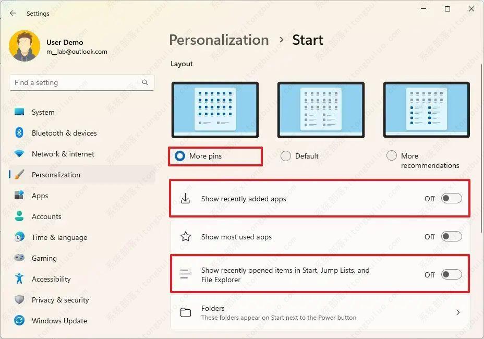The image size is (484, 339).
Task: Navigate back with the arrow button
Action: 13,14
